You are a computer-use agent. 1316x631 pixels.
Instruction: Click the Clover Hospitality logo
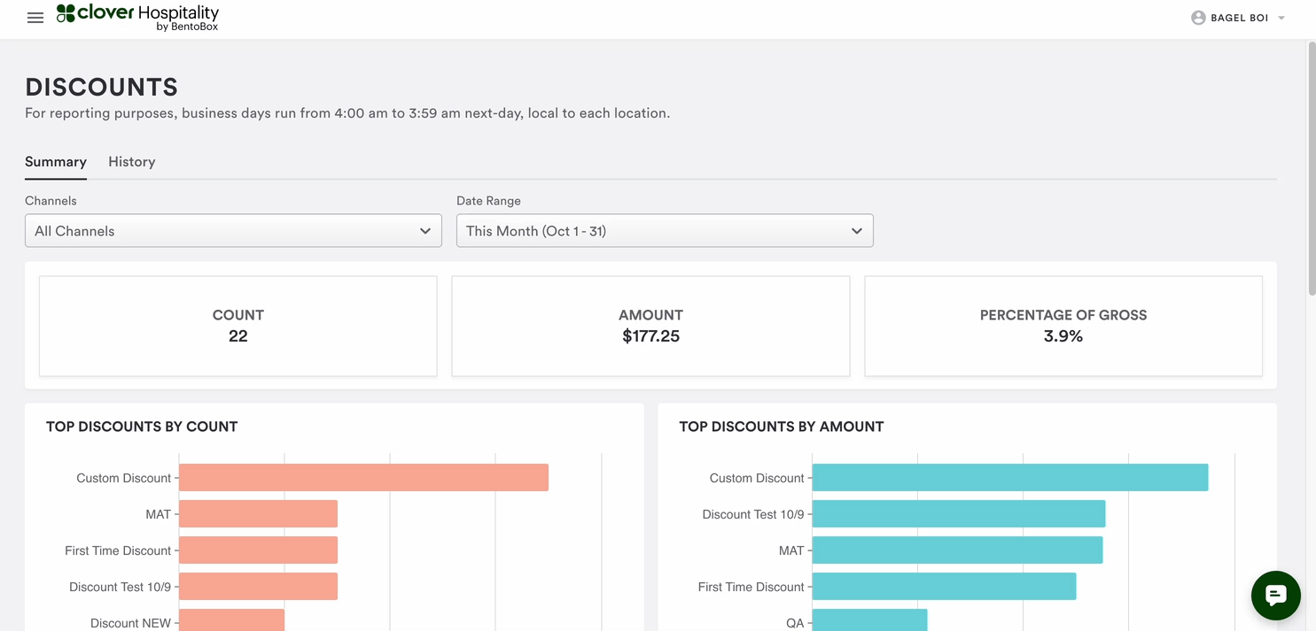pos(137,17)
